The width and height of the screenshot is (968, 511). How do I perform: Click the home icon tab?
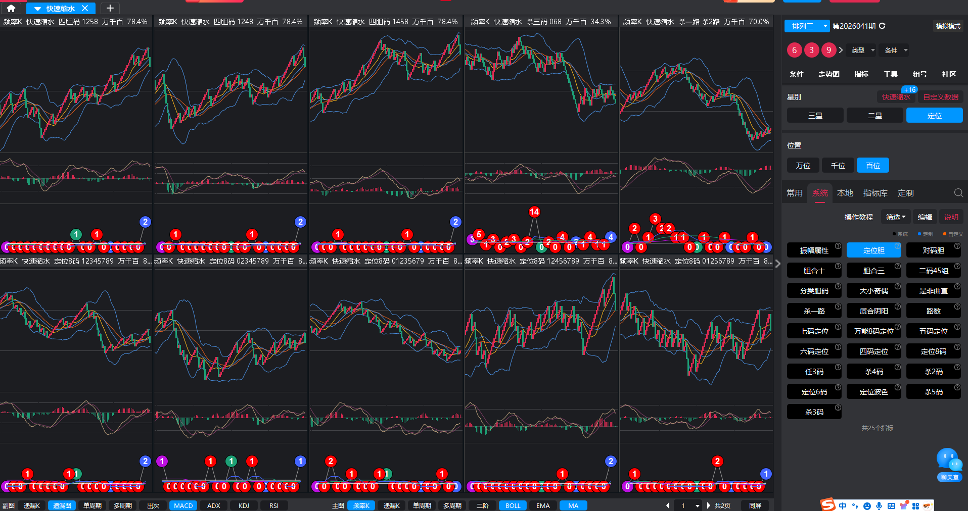(11, 8)
